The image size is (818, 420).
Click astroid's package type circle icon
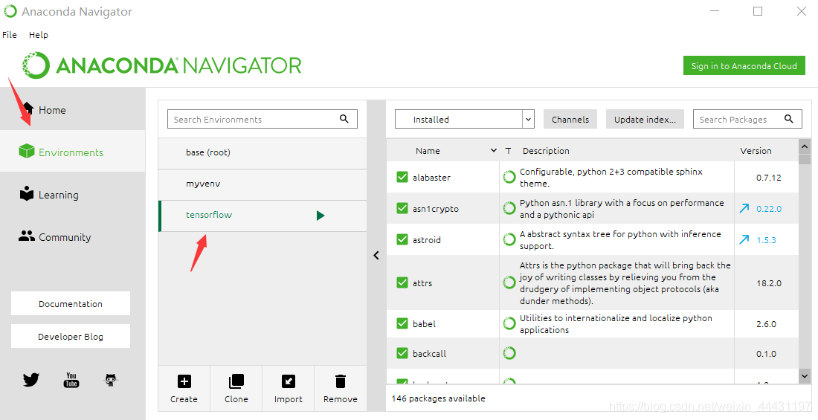click(509, 239)
